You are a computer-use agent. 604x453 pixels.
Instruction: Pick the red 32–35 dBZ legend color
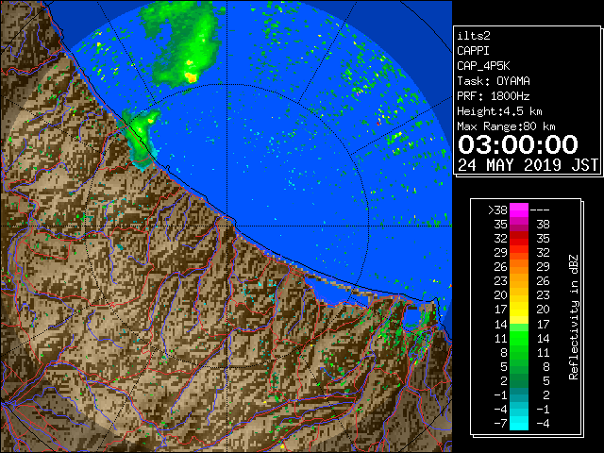(519, 239)
